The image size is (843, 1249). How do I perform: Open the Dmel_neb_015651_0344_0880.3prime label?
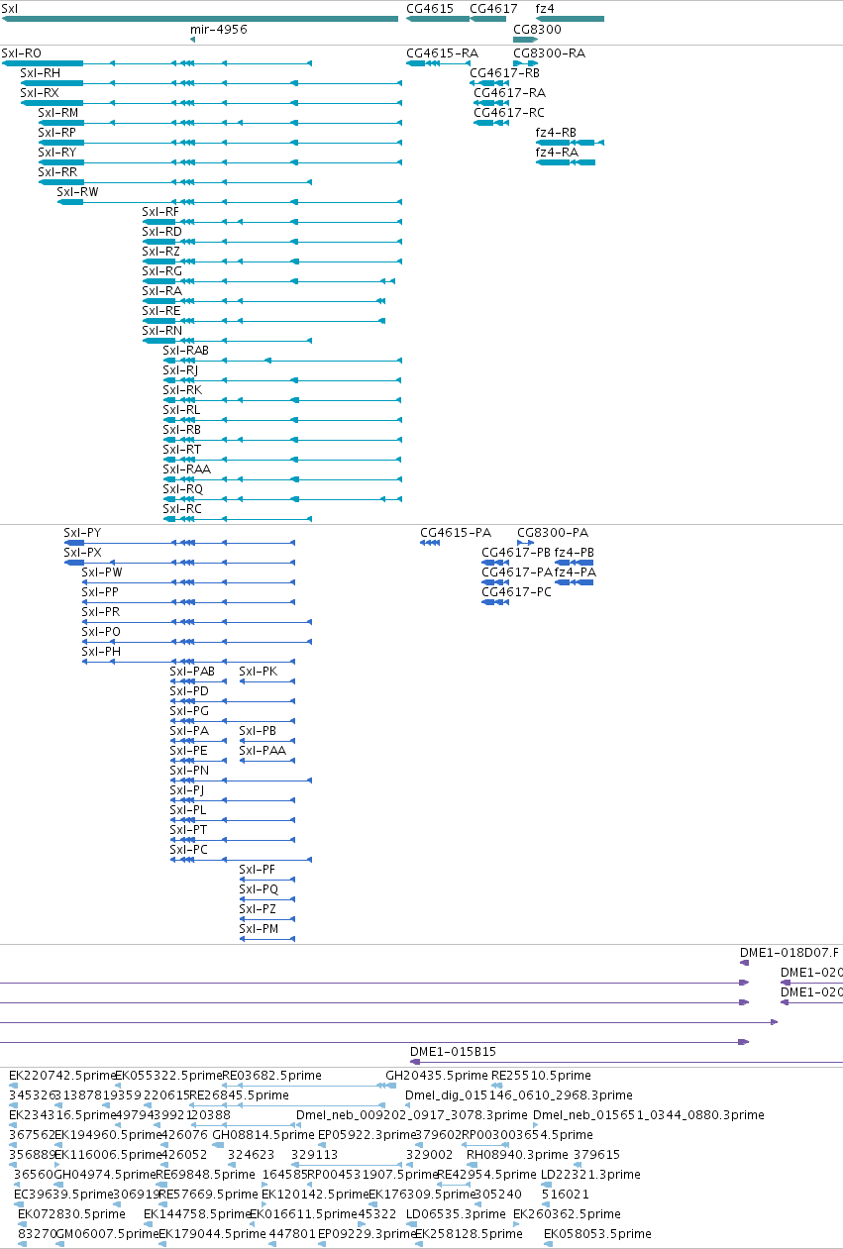pos(649,1115)
